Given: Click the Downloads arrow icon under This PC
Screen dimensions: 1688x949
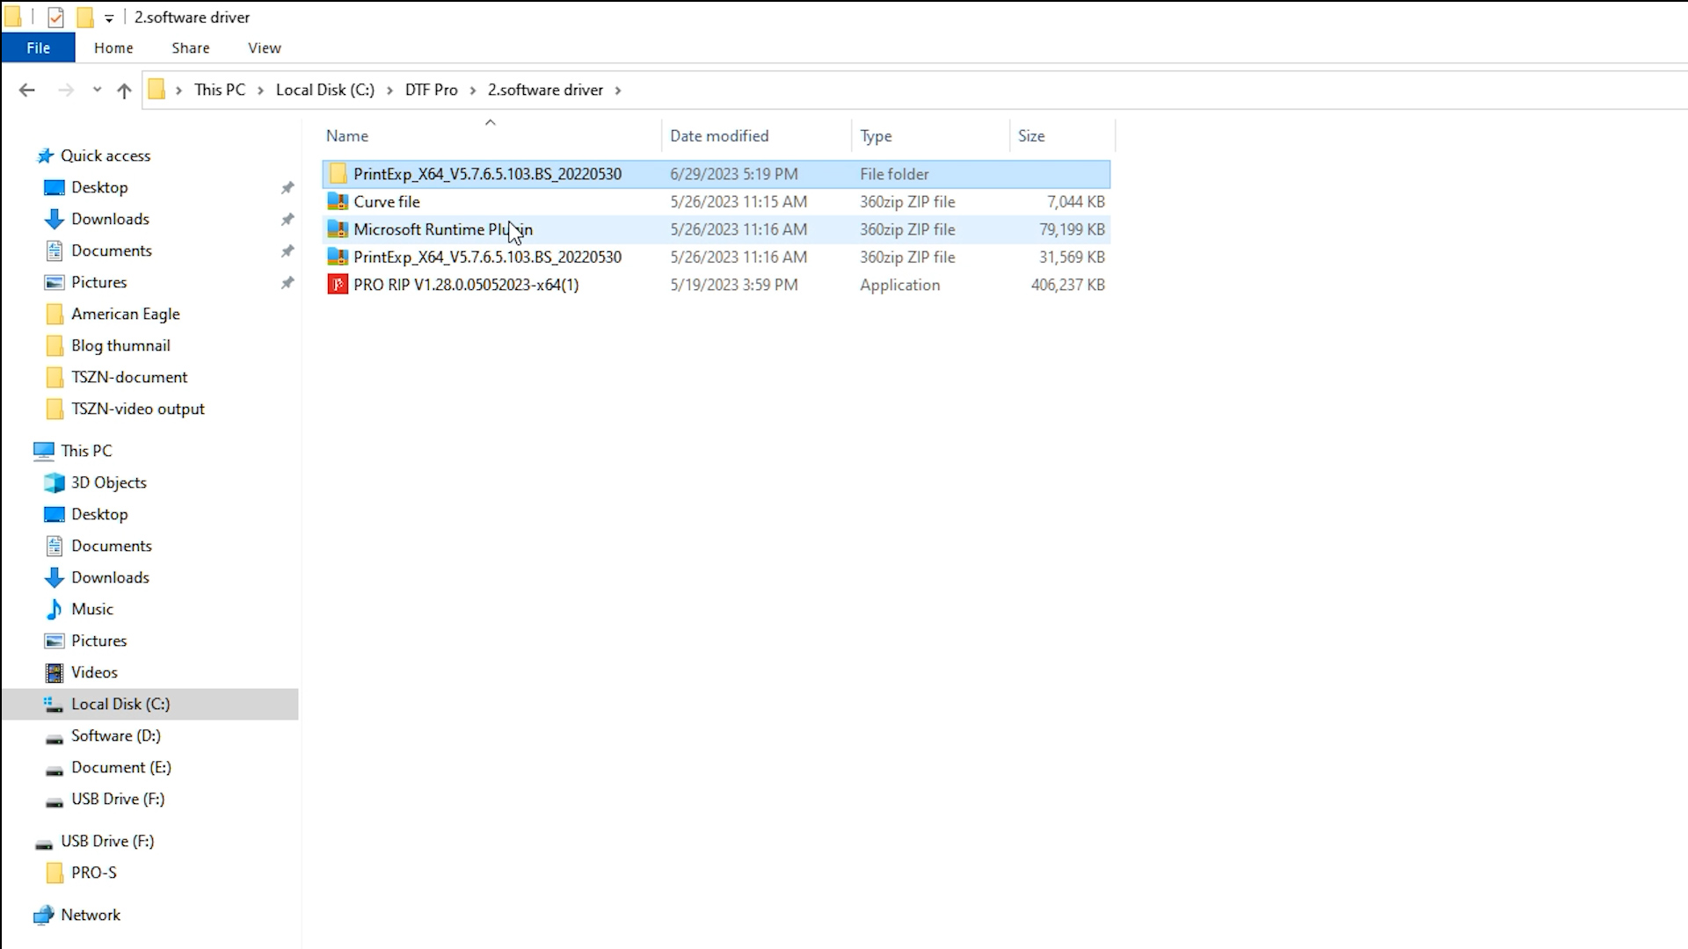Looking at the screenshot, I should [x=55, y=577].
